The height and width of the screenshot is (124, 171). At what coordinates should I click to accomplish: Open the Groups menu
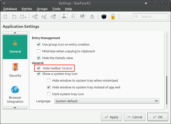coord(42,9)
